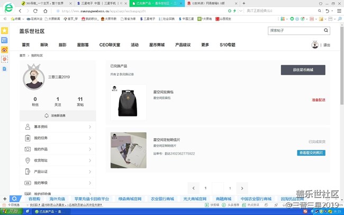Click the search posts input field
344x215 pixels.
click(x=295, y=31)
